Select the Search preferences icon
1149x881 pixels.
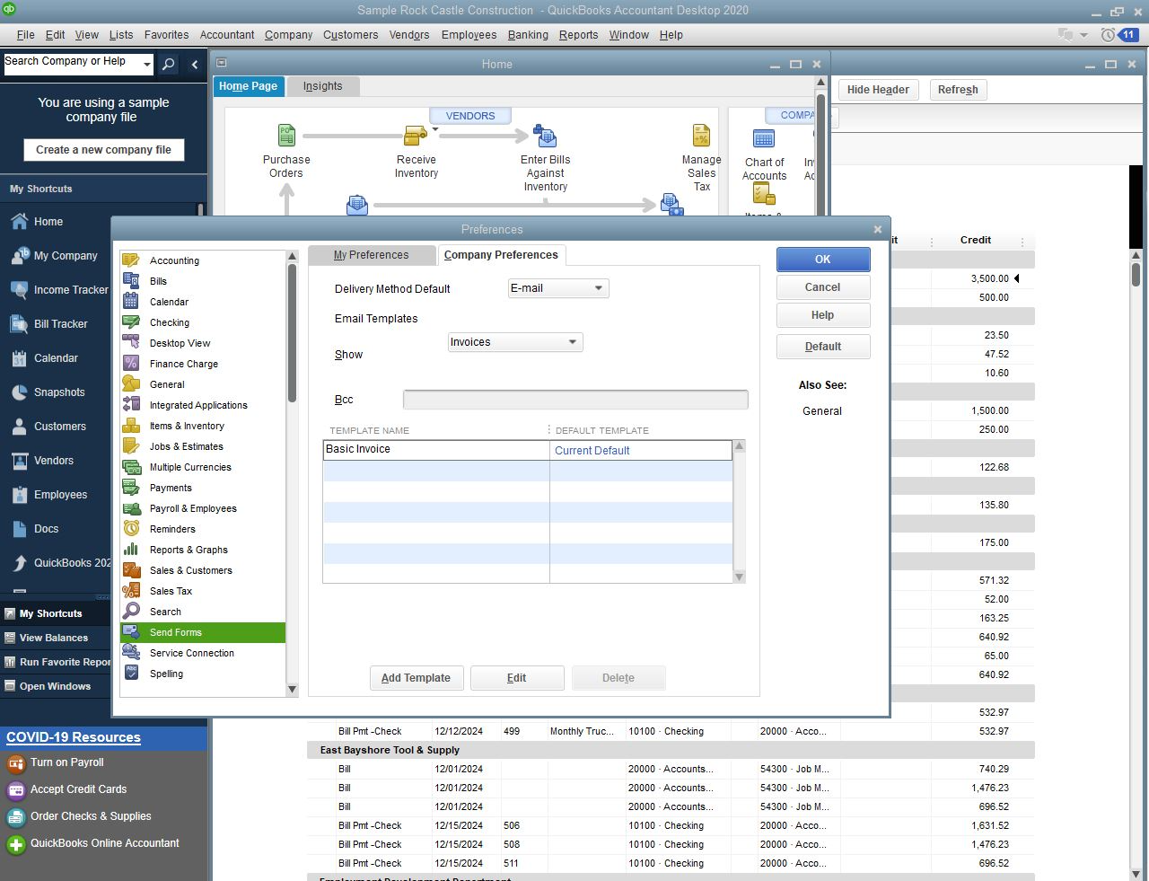pos(131,612)
